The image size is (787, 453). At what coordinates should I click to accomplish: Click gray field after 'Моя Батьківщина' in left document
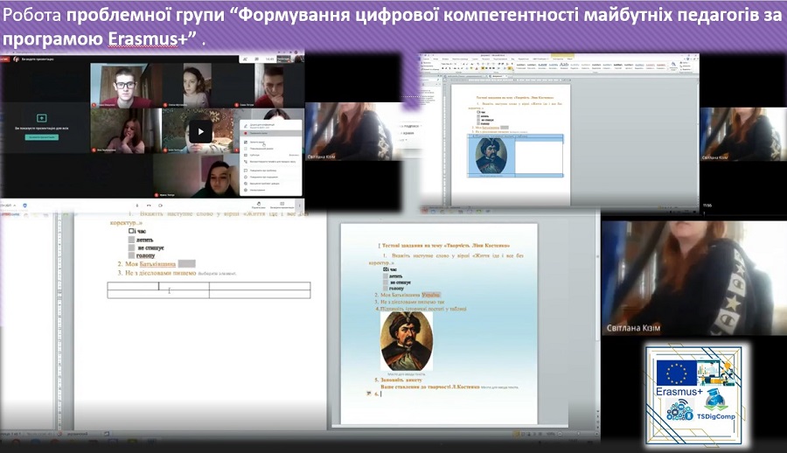pyautogui.click(x=186, y=263)
